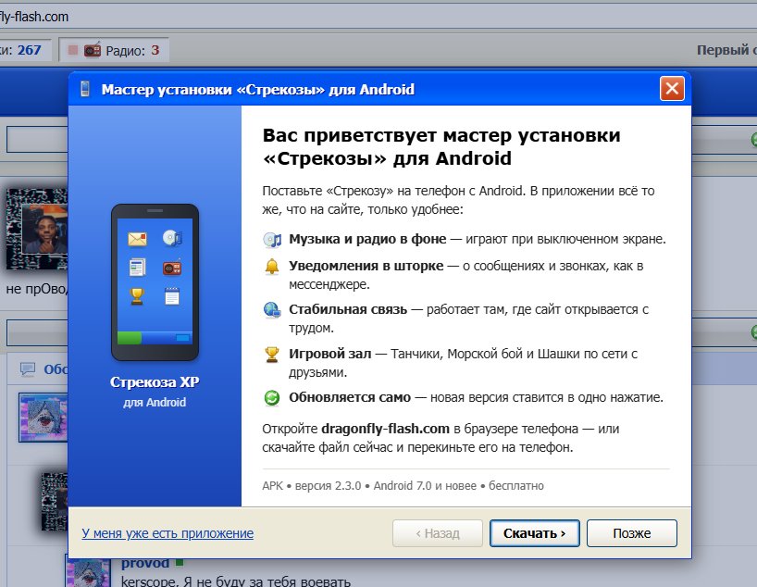Click the green start button on phone illustration

(130, 338)
